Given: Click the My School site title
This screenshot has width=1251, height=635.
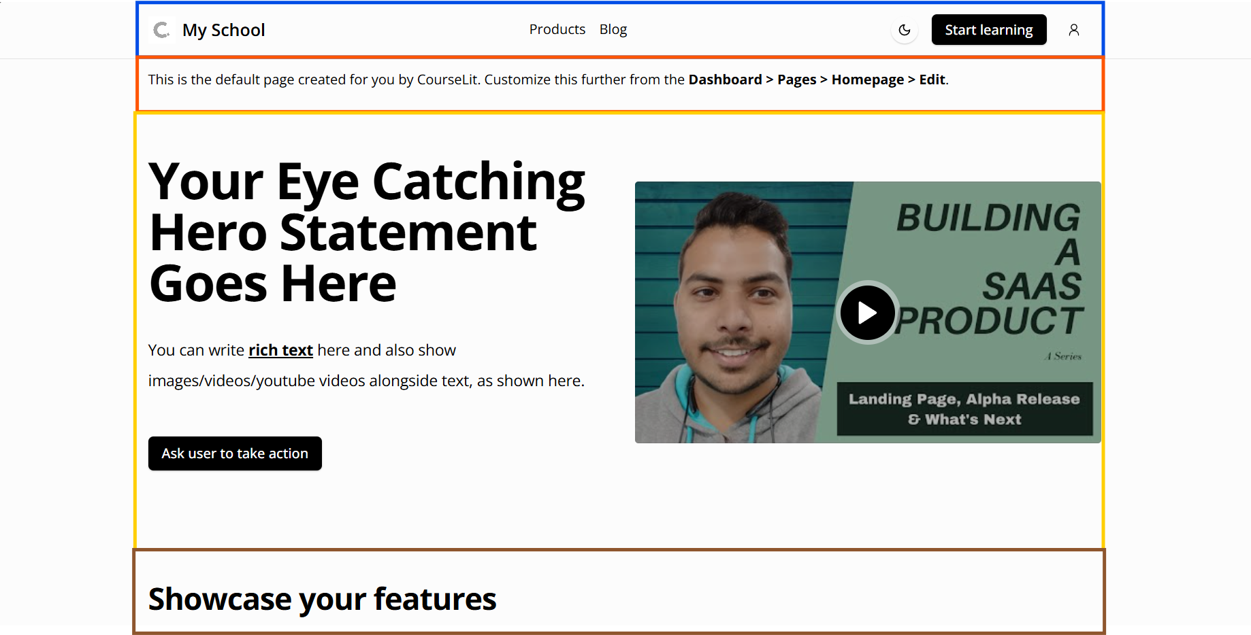Looking at the screenshot, I should click(223, 30).
